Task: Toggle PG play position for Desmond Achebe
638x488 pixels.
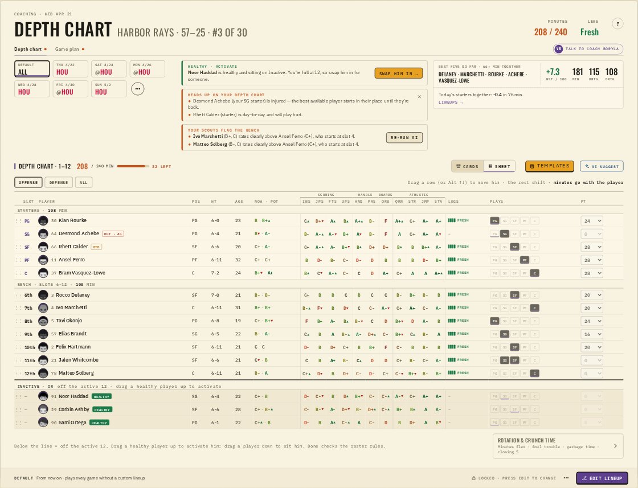Action: 494,234
